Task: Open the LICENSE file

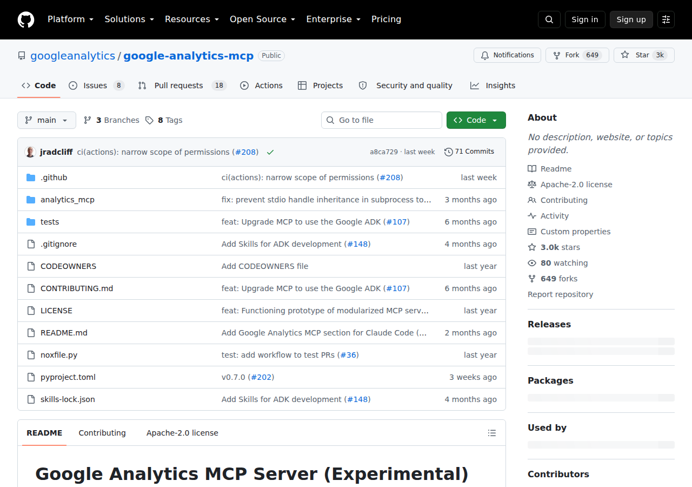Action: click(56, 311)
